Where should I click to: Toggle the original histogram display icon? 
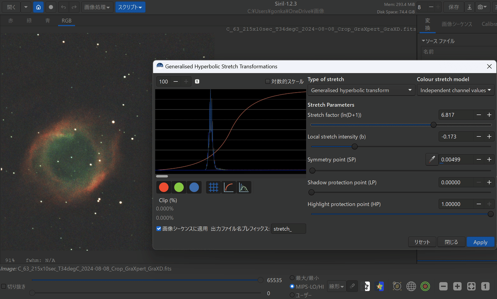pyautogui.click(x=244, y=187)
